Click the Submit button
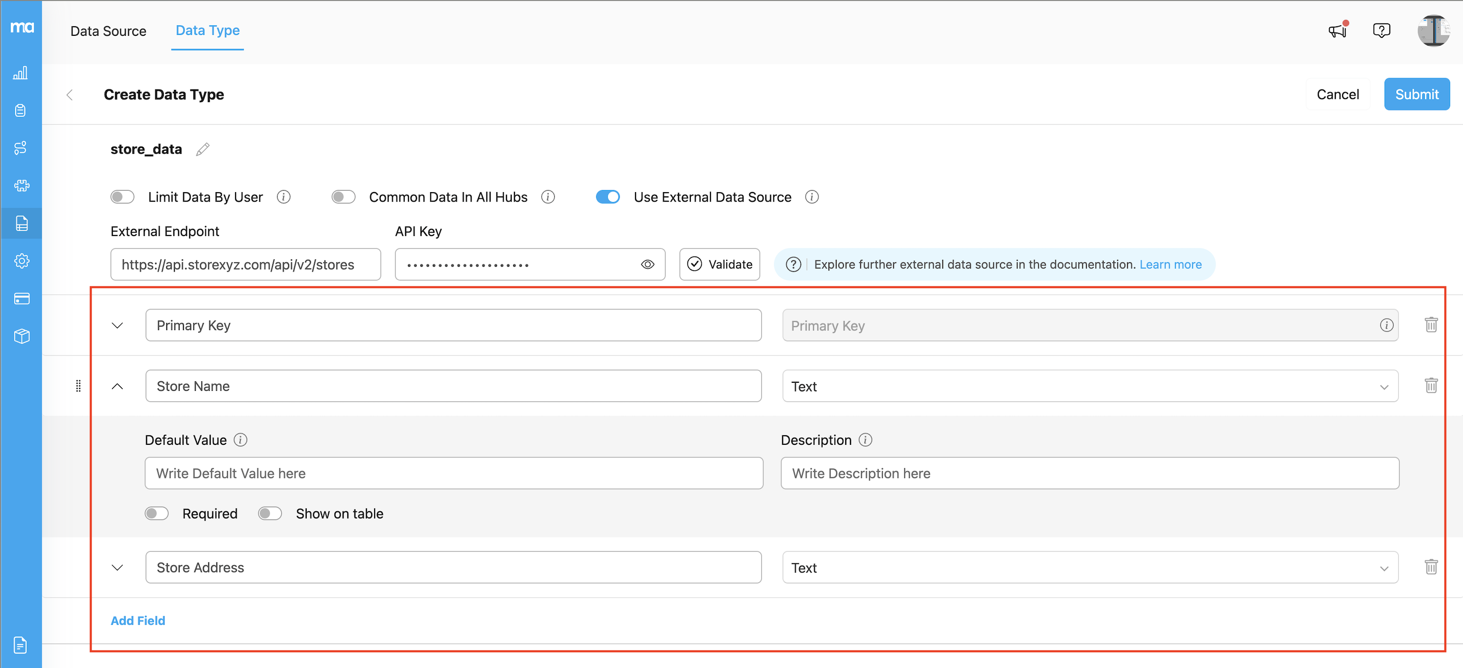This screenshot has width=1463, height=668. [1416, 94]
